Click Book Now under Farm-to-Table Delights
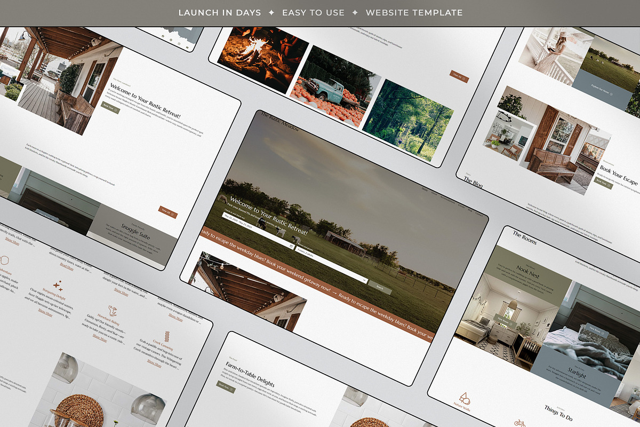 226,386
